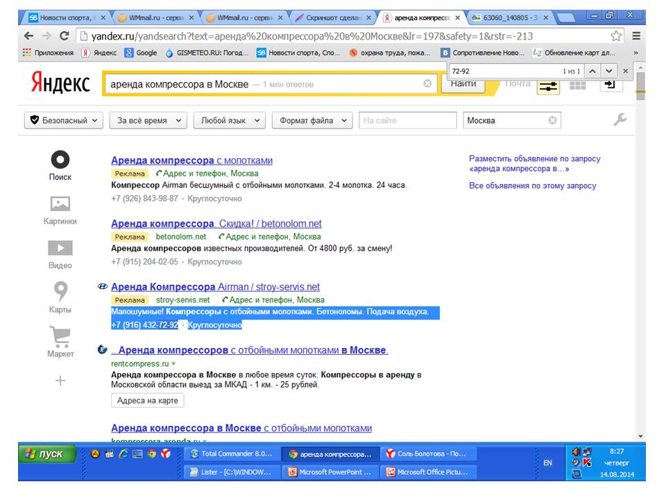Open the Приложения apps shortcut
Screen dimensions: 666x500
[48, 53]
